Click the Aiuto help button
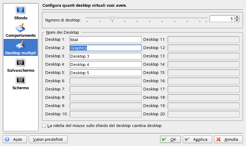Image resolution: width=246 pixels, height=146 pixels. 15,139
